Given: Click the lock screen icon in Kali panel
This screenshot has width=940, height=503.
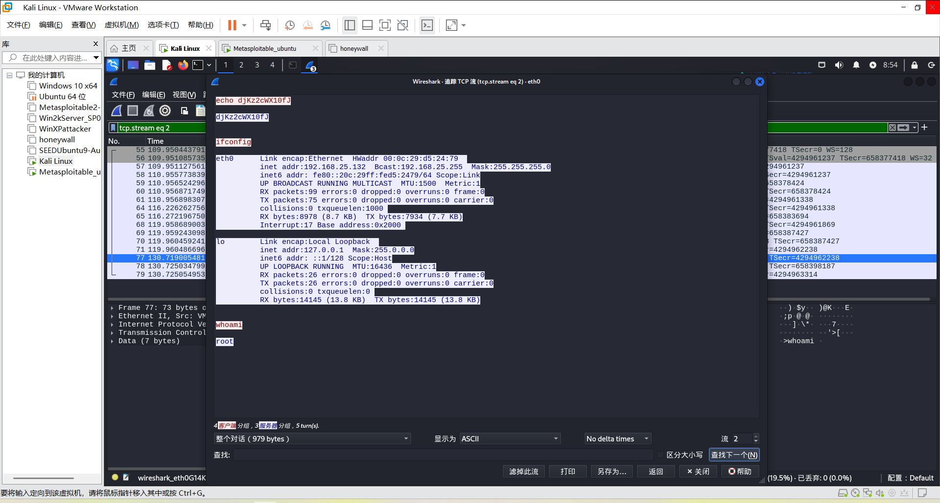Looking at the screenshot, I should 915,65.
